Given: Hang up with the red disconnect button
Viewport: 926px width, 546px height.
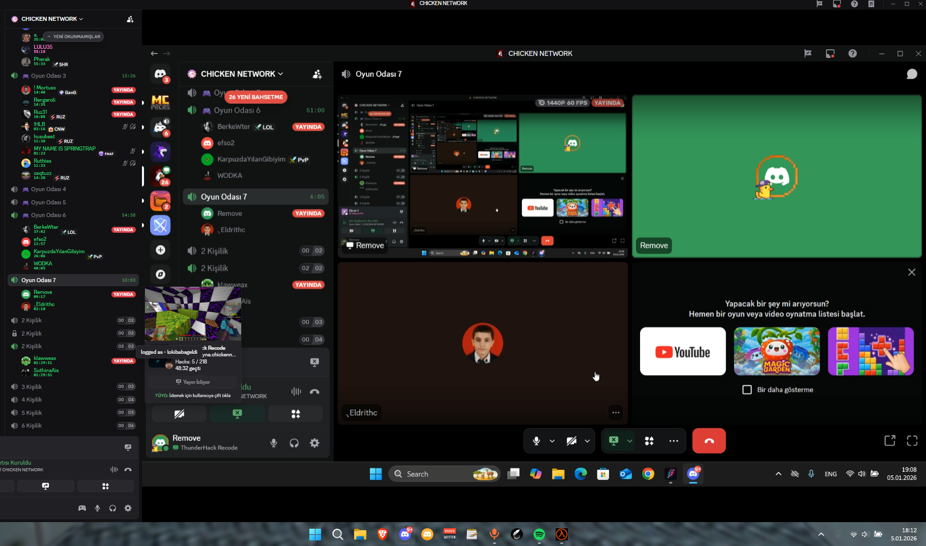Looking at the screenshot, I should point(709,441).
